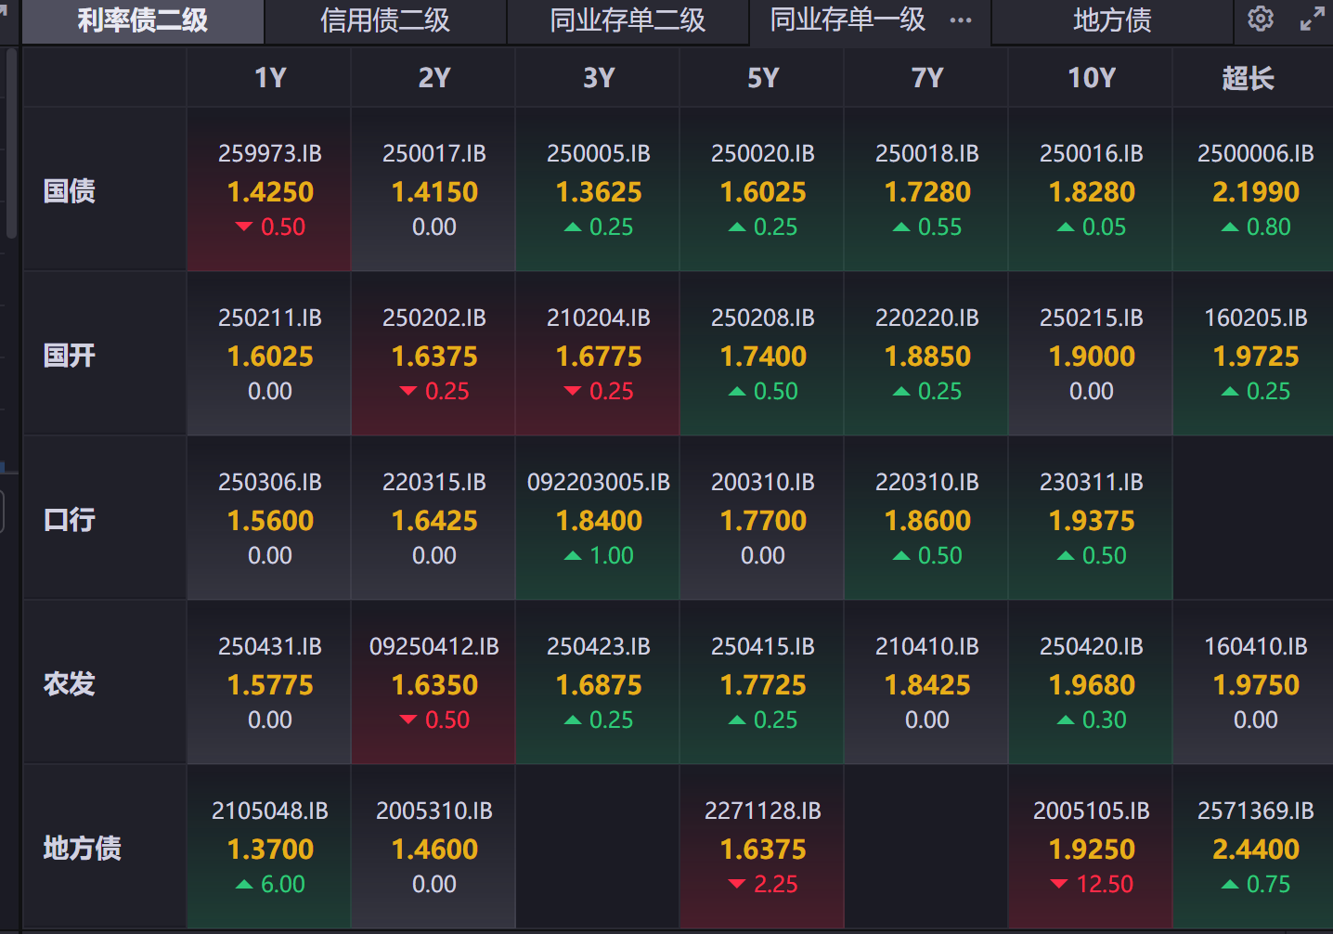
Task: Select the 利率债二级 tab
Action: [x=142, y=20]
